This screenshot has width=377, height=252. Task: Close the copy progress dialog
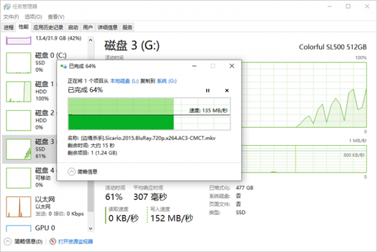pos(232,66)
